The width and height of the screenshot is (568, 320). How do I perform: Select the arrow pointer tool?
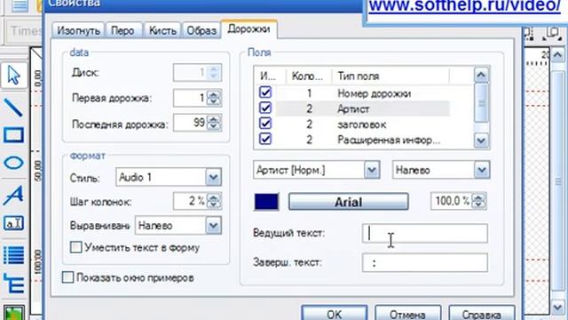pyautogui.click(x=14, y=76)
